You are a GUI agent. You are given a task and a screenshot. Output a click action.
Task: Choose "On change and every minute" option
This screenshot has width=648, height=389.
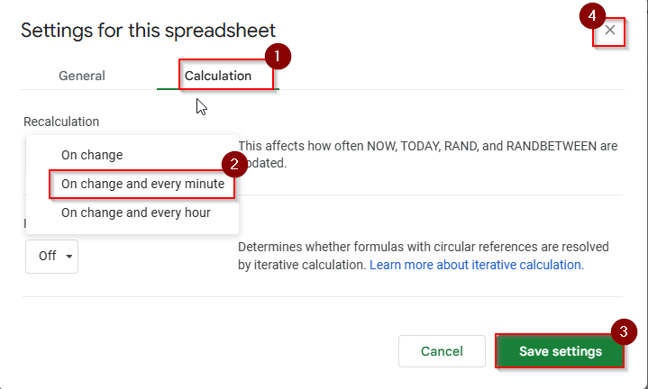tap(142, 184)
